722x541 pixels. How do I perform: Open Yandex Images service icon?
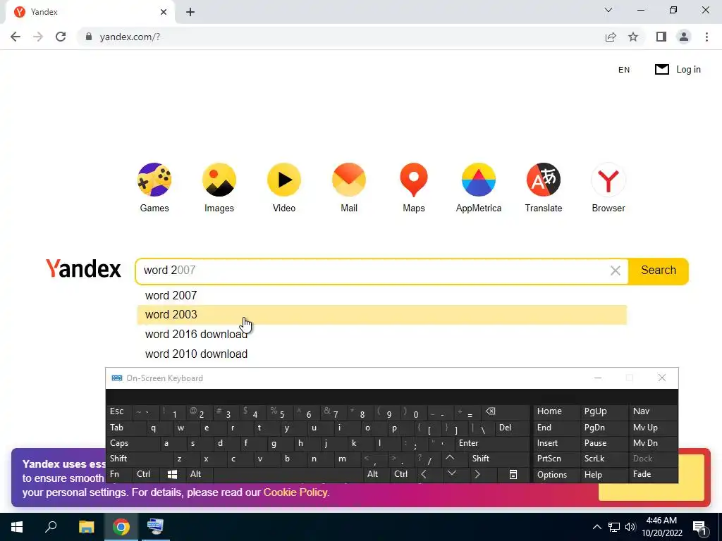click(219, 180)
